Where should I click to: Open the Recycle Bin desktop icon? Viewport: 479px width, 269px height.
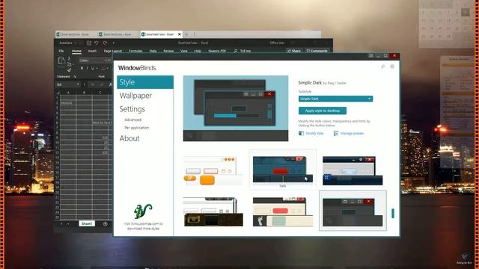(464, 259)
